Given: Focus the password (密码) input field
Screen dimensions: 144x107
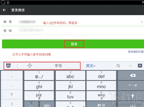Looking at the screenshot, I should pyautogui.click(x=73, y=31).
